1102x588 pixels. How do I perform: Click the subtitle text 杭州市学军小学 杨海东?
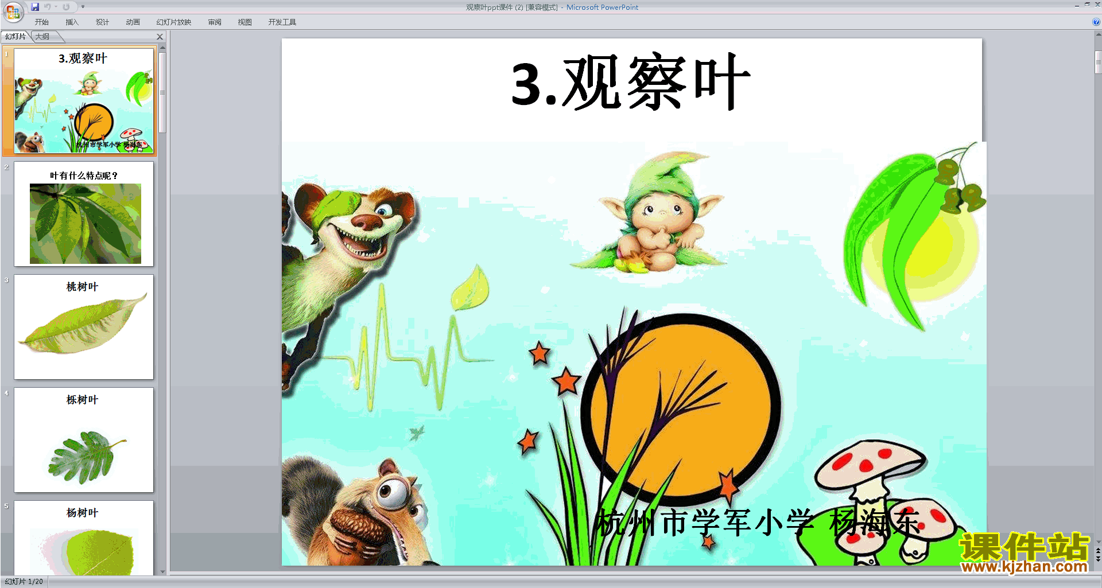pyautogui.click(x=758, y=523)
